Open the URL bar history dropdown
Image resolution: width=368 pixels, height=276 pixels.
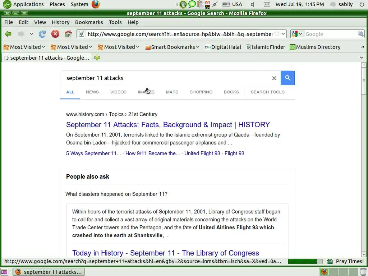(283, 34)
